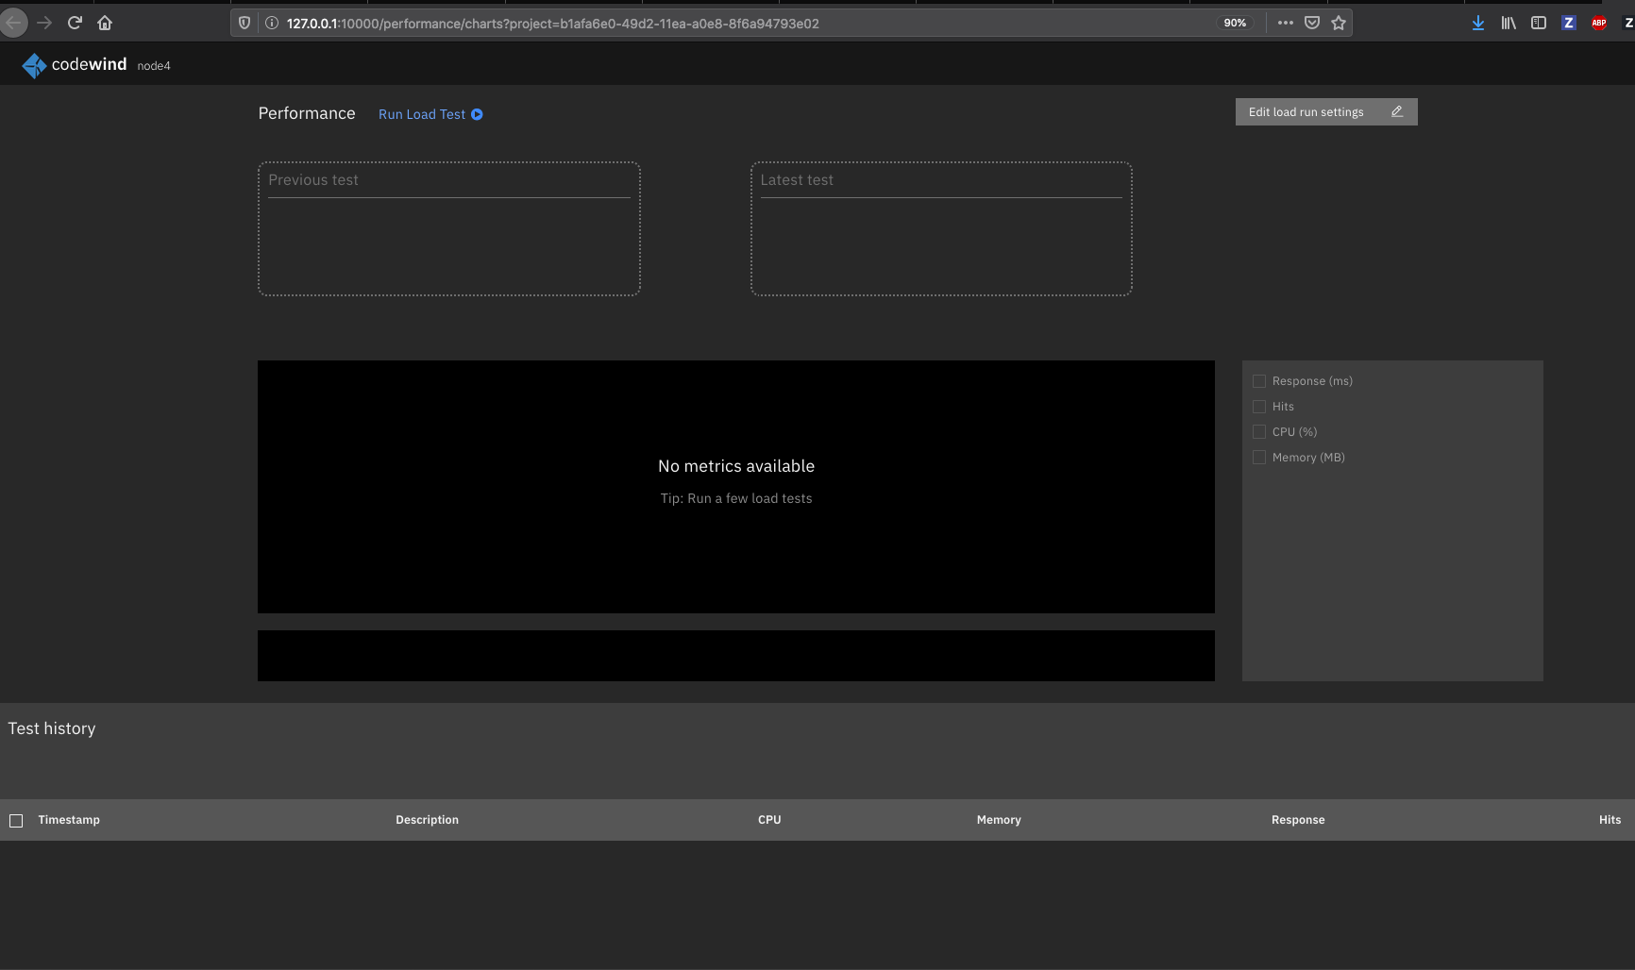
Task: Open the browser Library icon
Action: pyautogui.click(x=1508, y=23)
